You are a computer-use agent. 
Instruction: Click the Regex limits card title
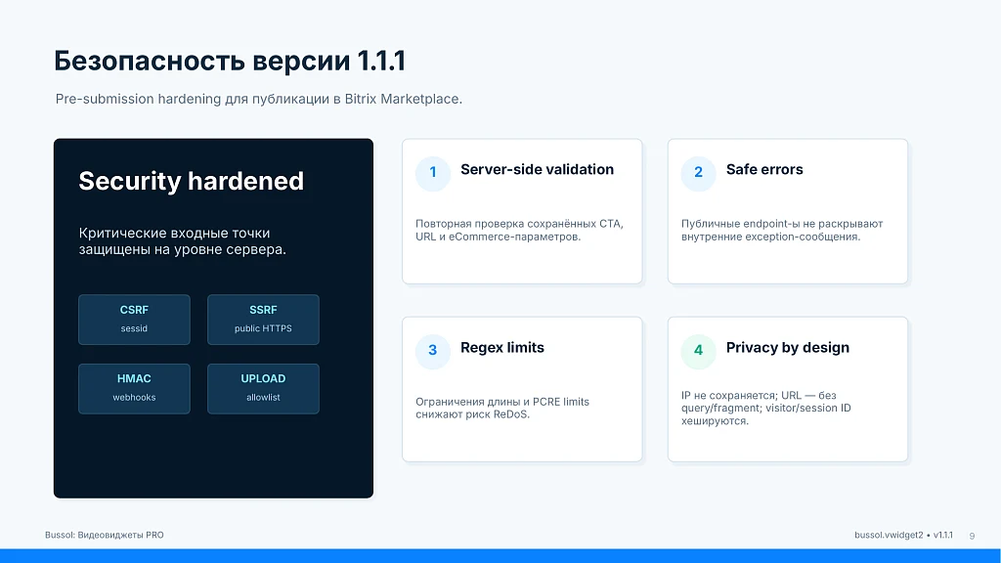(502, 348)
